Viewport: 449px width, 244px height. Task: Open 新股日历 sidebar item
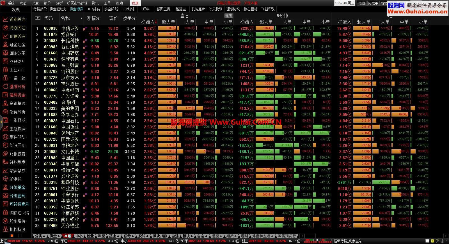14,145
